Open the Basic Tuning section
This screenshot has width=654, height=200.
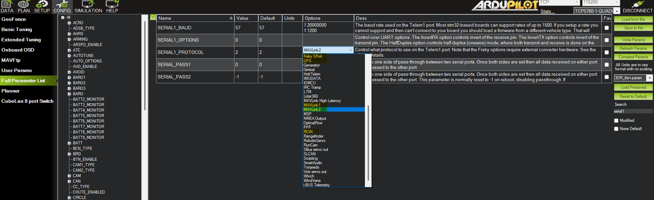coord(29,29)
